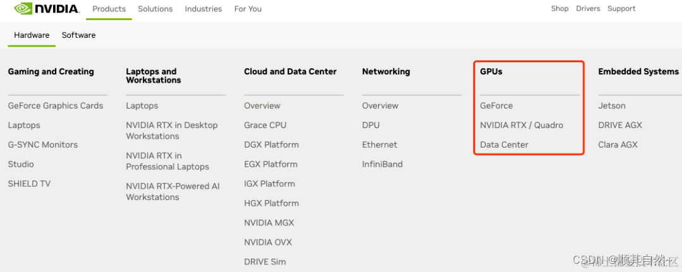682x272 pixels.
Task: Click the InfiniBand networking link
Action: point(382,165)
